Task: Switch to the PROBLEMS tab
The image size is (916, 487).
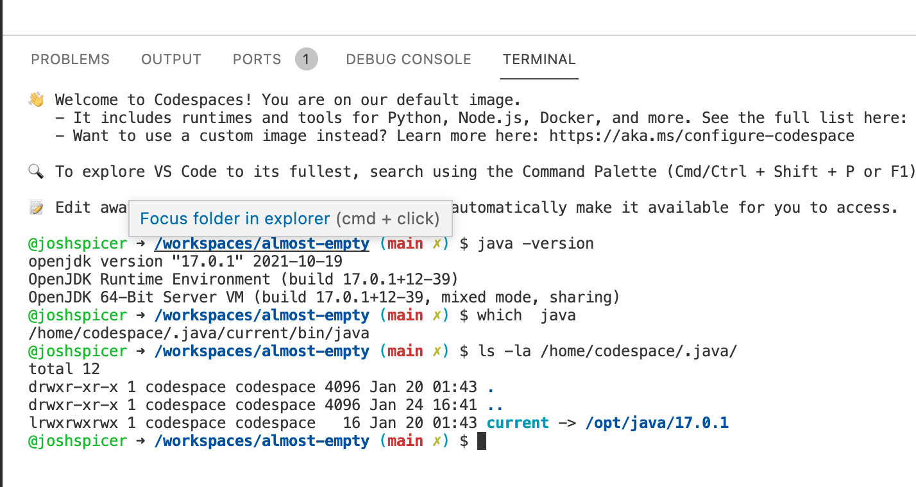Action: [71, 60]
